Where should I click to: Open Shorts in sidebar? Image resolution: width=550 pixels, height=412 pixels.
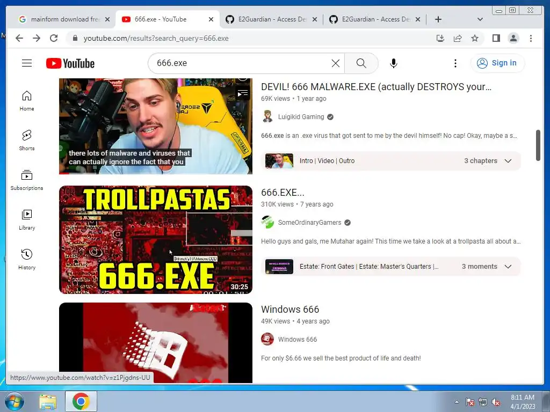(x=27, y=141)
